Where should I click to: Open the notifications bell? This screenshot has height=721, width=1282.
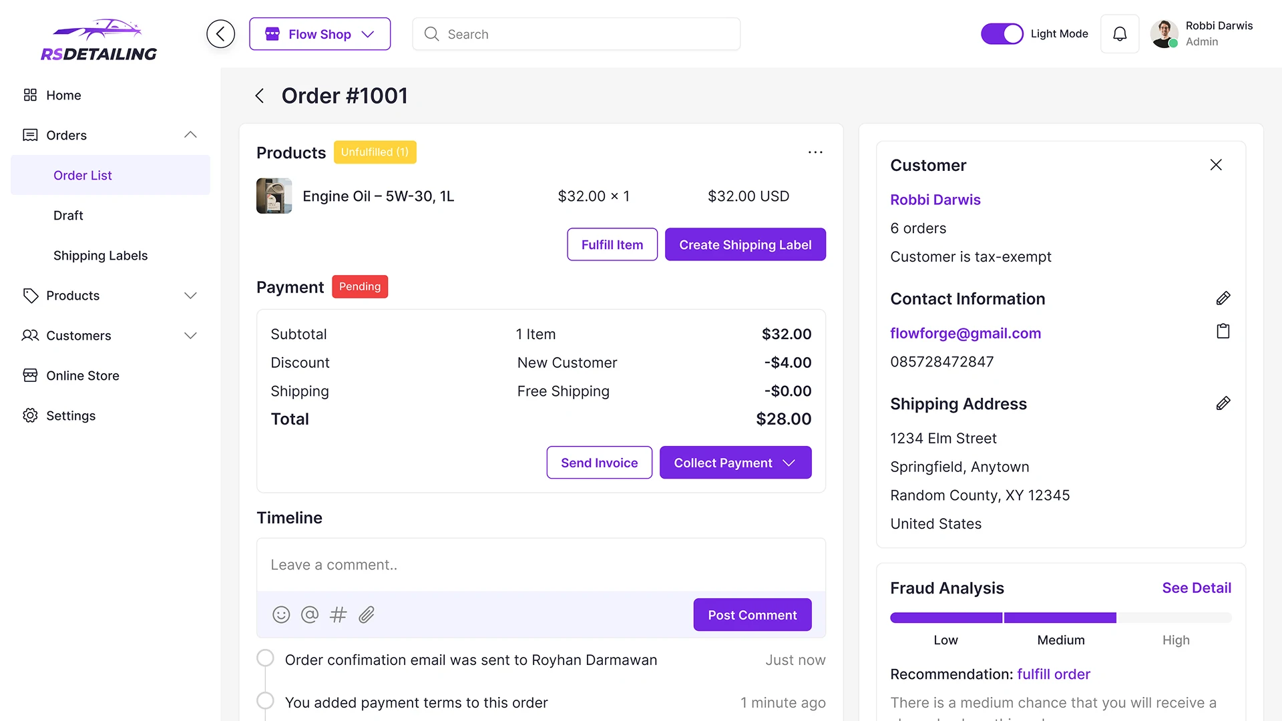tap(1120, 33)
